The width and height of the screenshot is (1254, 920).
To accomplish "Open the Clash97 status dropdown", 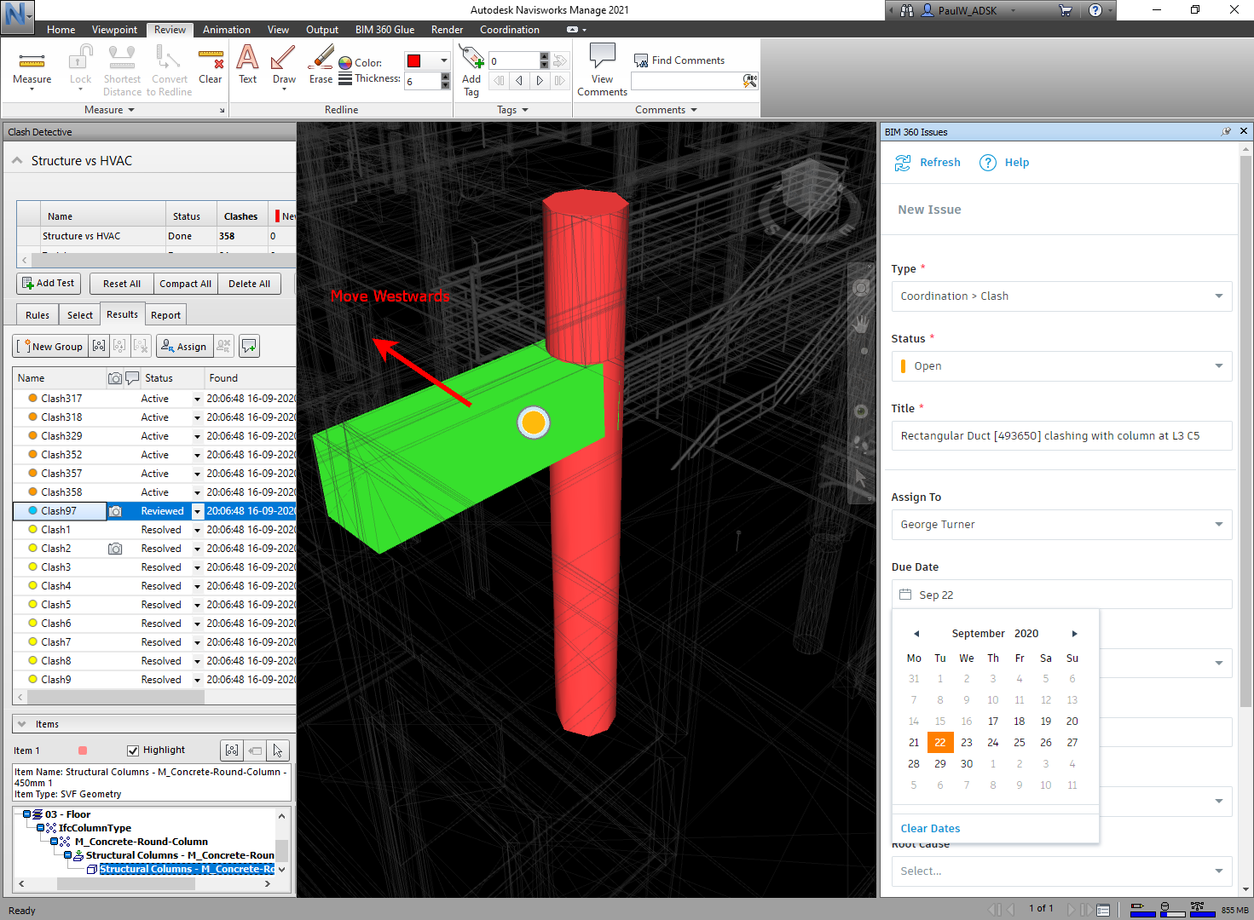I will 196,511.
